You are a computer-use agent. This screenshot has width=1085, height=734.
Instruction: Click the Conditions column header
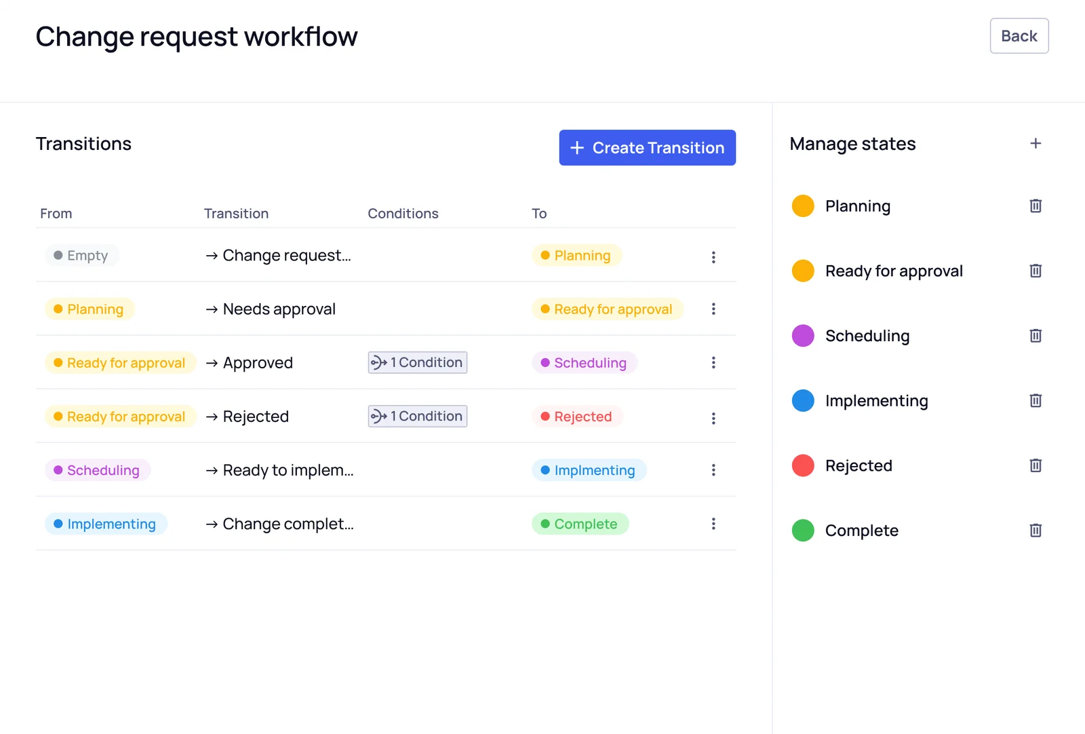(403, 213)
